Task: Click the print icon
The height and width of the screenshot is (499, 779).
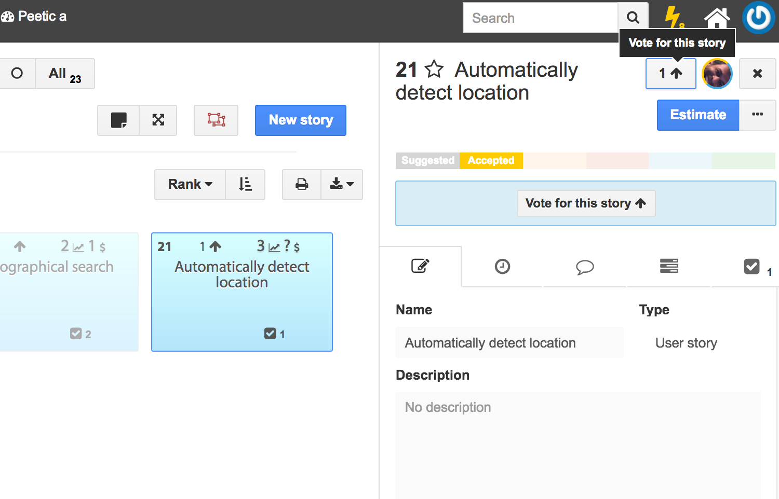Action: (x=302, y=185)
